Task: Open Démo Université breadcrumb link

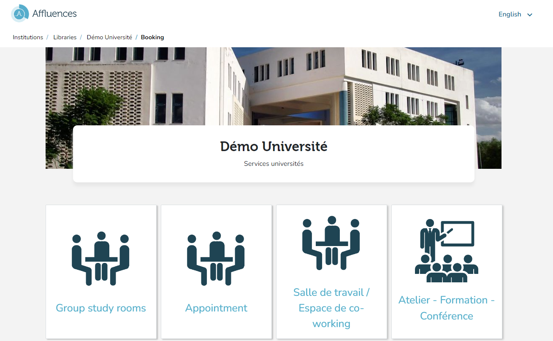Action: click(x=109, y=37)
